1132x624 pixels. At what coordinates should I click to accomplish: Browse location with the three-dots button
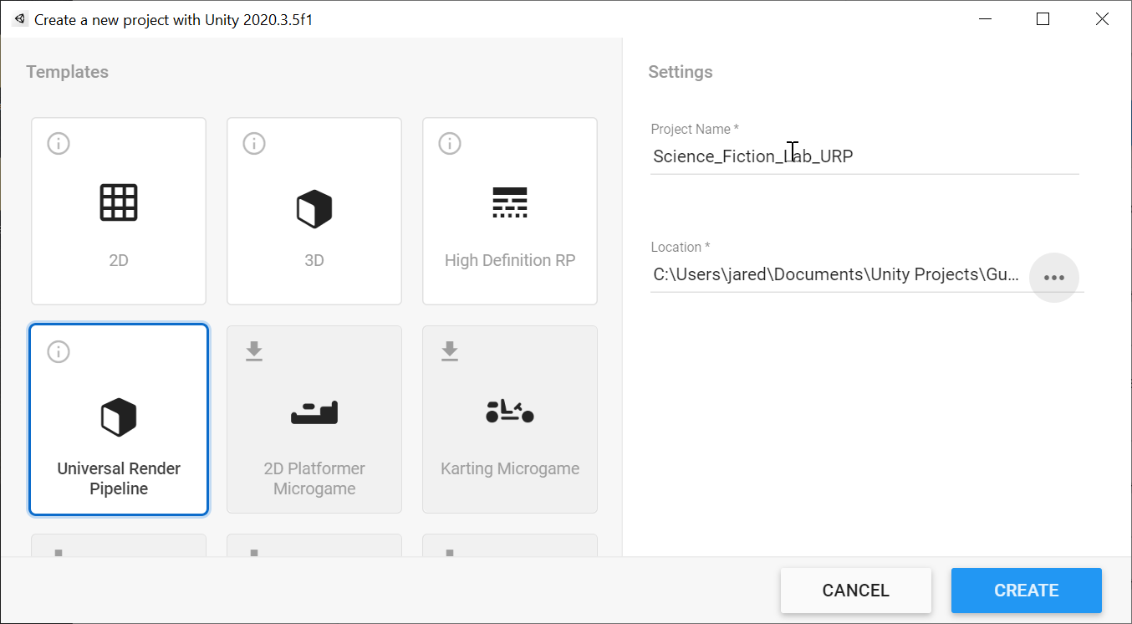[1054, 277]
